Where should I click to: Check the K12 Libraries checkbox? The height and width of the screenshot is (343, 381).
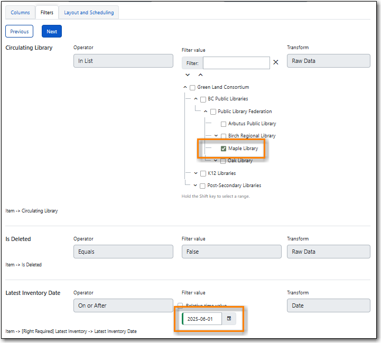click(203, 173)
